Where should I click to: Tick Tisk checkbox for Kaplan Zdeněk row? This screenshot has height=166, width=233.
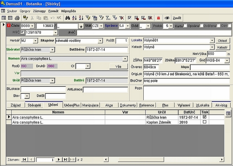[x=204, y=122]
